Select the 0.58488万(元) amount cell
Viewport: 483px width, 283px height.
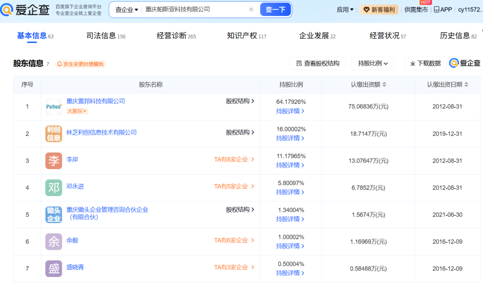(x=368, y=268)
